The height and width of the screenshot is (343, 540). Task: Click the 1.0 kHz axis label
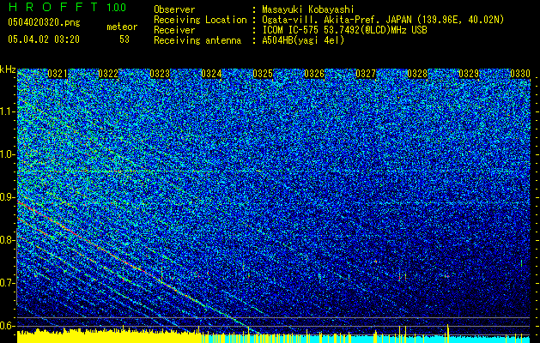pos(8,154)
